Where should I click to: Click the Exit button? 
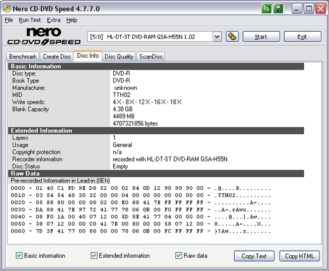pyautogui.click(x=302, y=37)
